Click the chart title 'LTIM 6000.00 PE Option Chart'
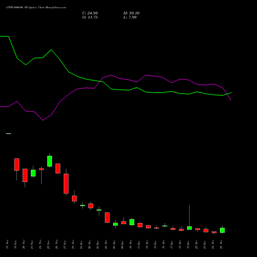The width and height of the screenshot is (257, 257). 25,8
